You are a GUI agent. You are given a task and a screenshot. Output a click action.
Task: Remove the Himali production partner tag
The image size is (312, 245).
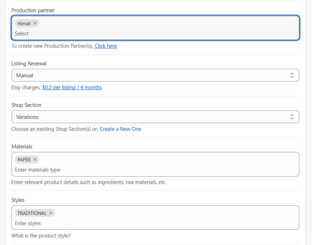point(35,23)
